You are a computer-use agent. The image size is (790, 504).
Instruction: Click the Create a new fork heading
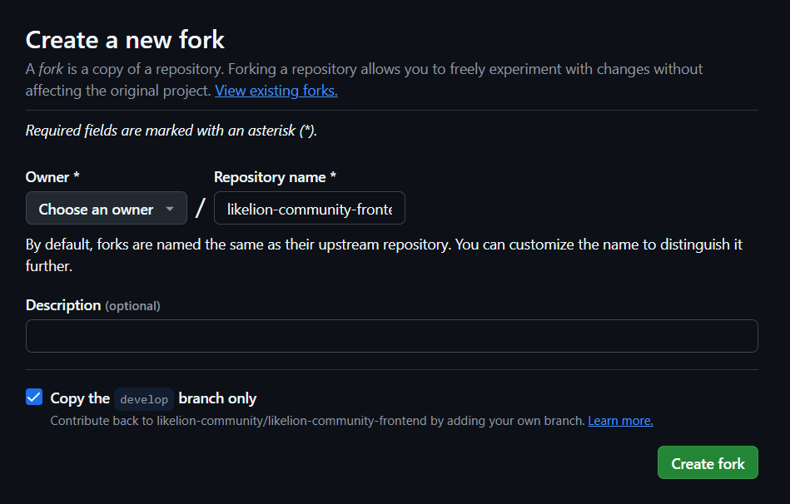(x=125, y=39)
